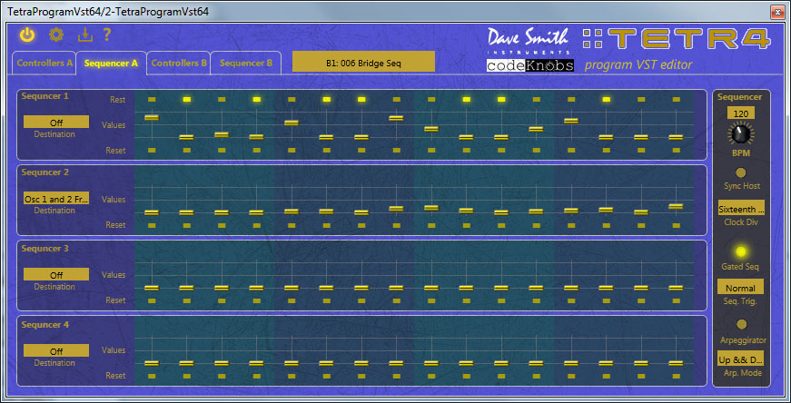The image size is (791, 403).
Task: Toggle Rest on Sequencer 1 step 1
Action: click(152, 99)
